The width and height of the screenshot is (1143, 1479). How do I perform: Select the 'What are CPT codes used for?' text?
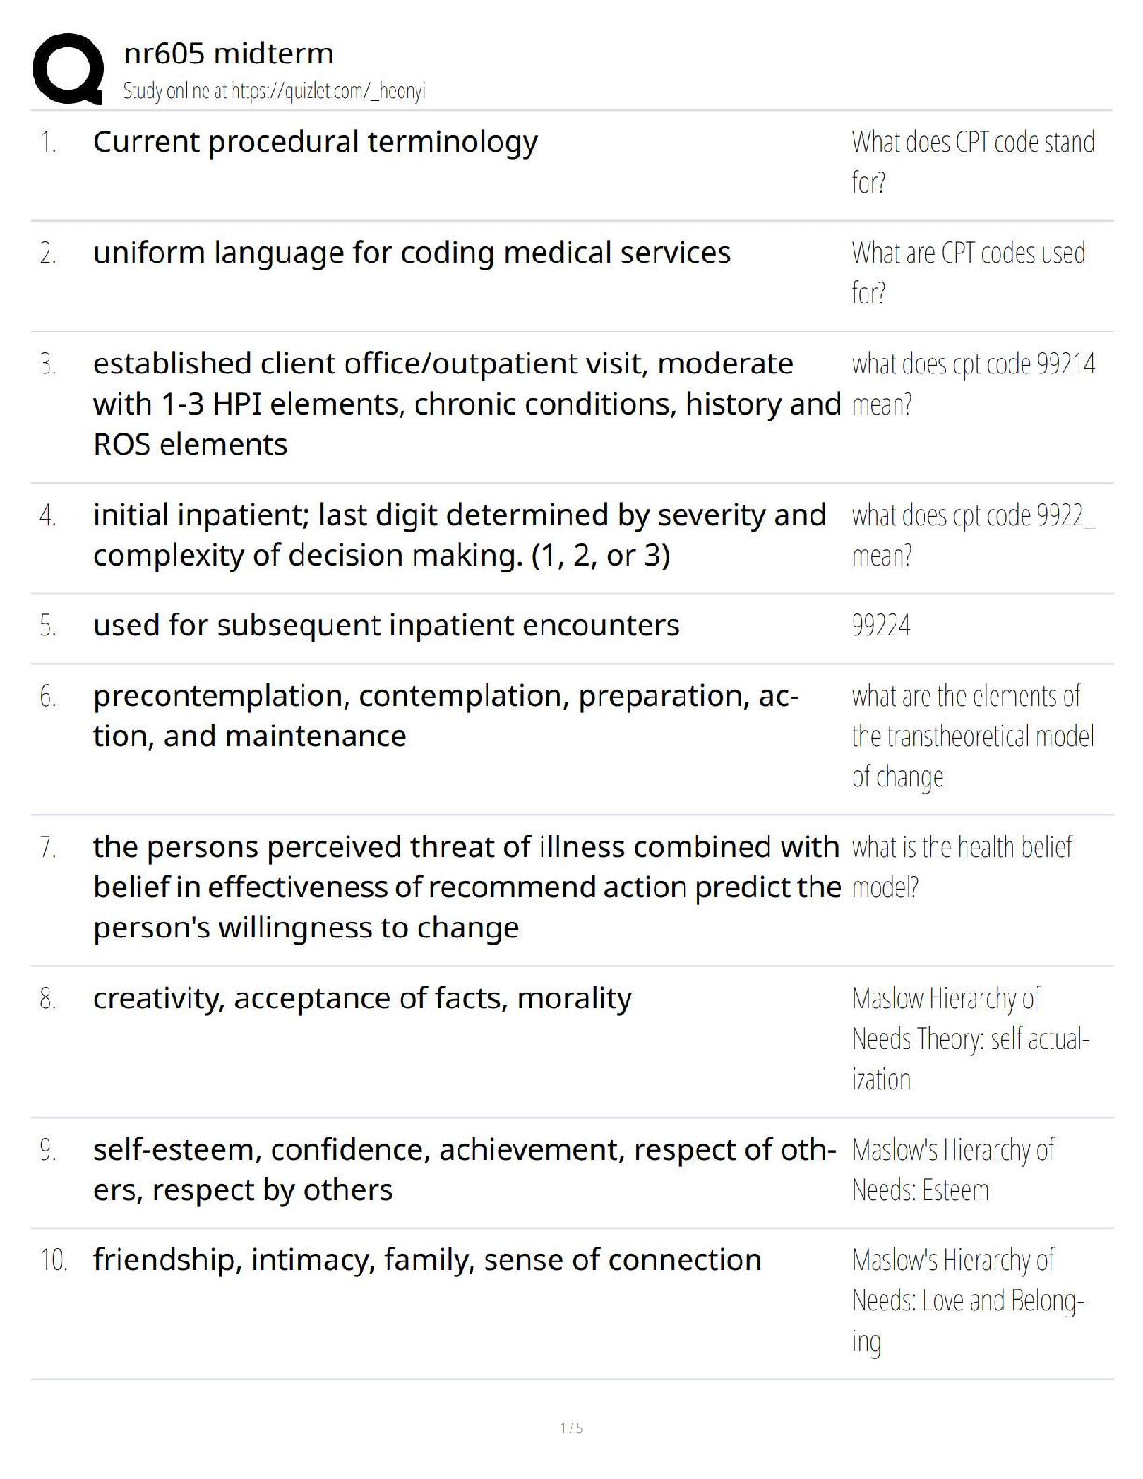[x=967, y=272]
